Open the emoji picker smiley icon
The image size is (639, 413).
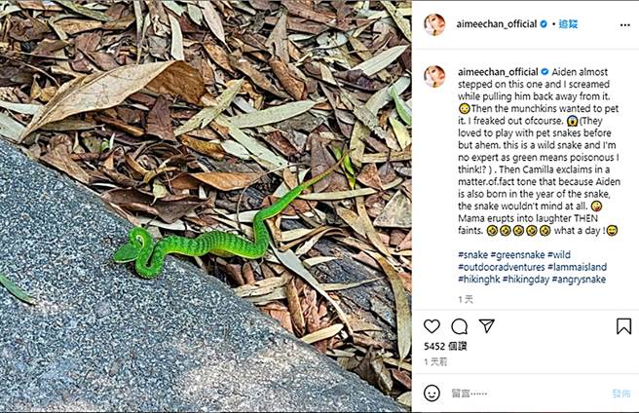[x=432, y=393]
